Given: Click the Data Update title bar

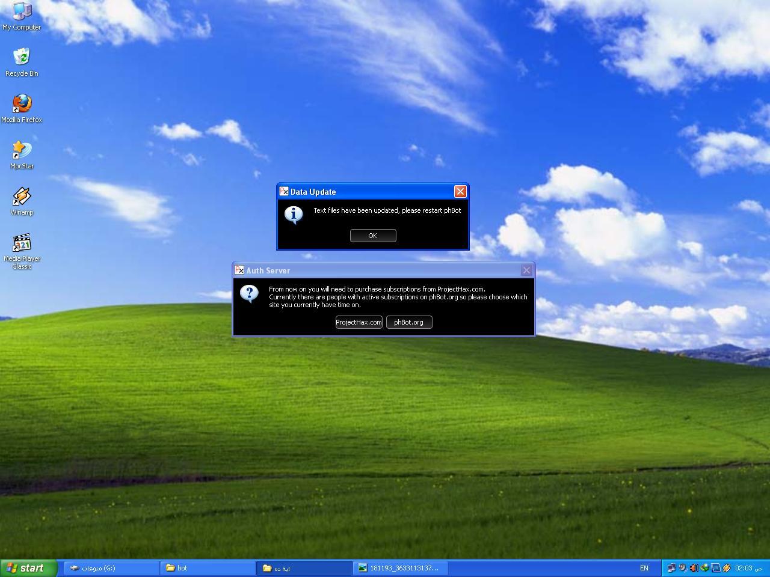Looking at the screenshot, I should [x=373, y=191].
